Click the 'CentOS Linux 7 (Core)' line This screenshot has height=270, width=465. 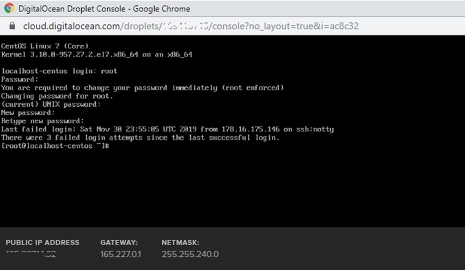coord(45,46)
